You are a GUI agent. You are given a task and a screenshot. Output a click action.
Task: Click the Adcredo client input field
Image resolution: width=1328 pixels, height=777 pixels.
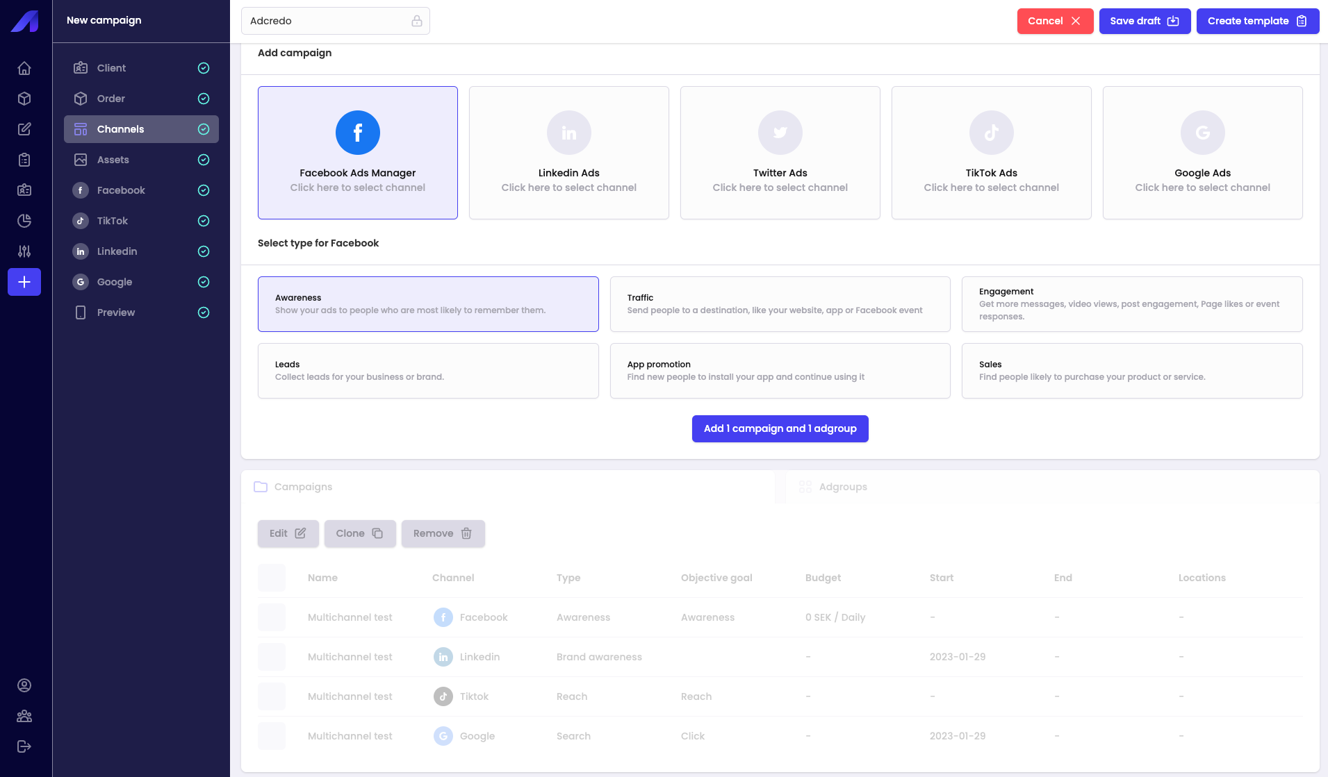click(x=336, y=21)
